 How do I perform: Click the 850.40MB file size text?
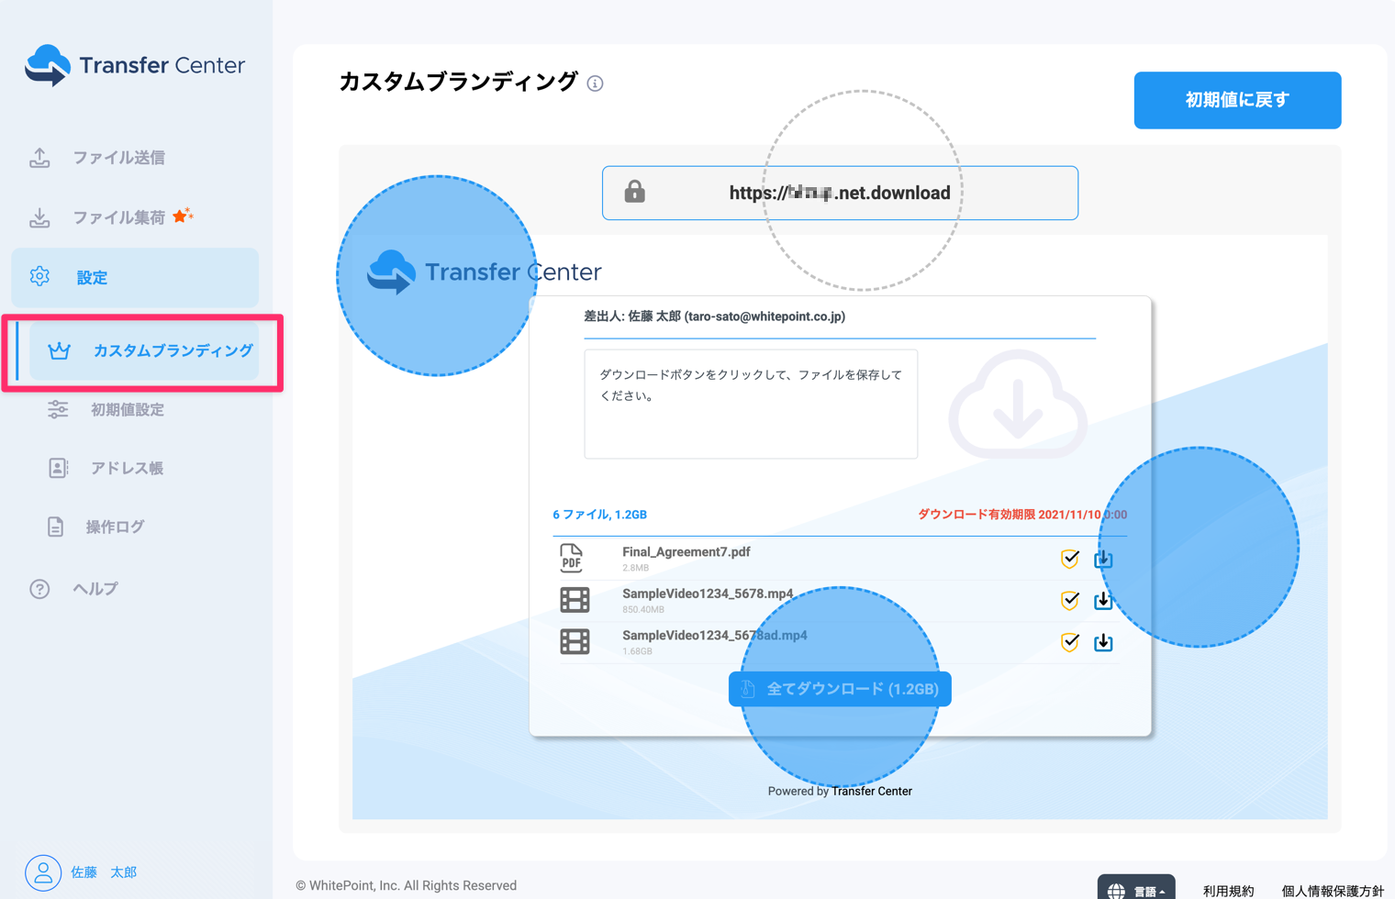643,610
